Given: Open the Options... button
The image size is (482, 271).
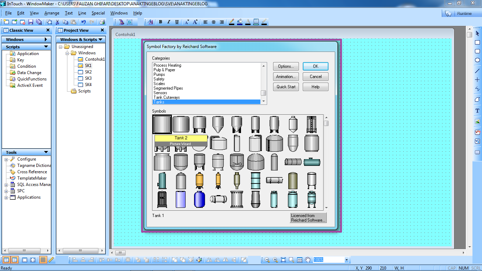Looking at the screenshot, I should pos(286,66).
